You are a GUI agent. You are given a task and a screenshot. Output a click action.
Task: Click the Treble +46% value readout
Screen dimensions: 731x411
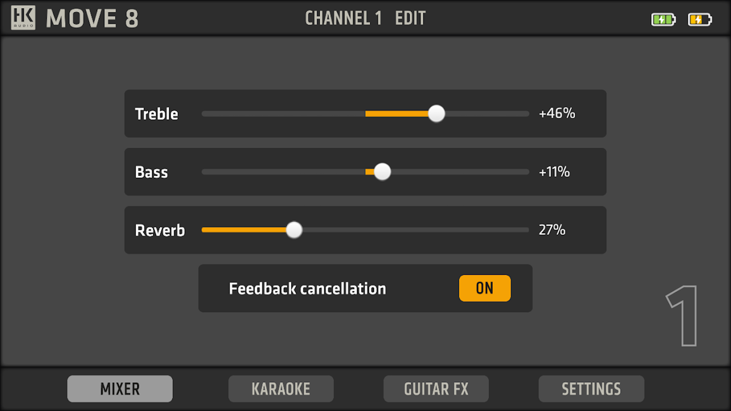tap(557, 114)
